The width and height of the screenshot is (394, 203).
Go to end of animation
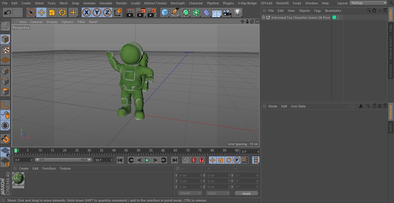(175, 160)
